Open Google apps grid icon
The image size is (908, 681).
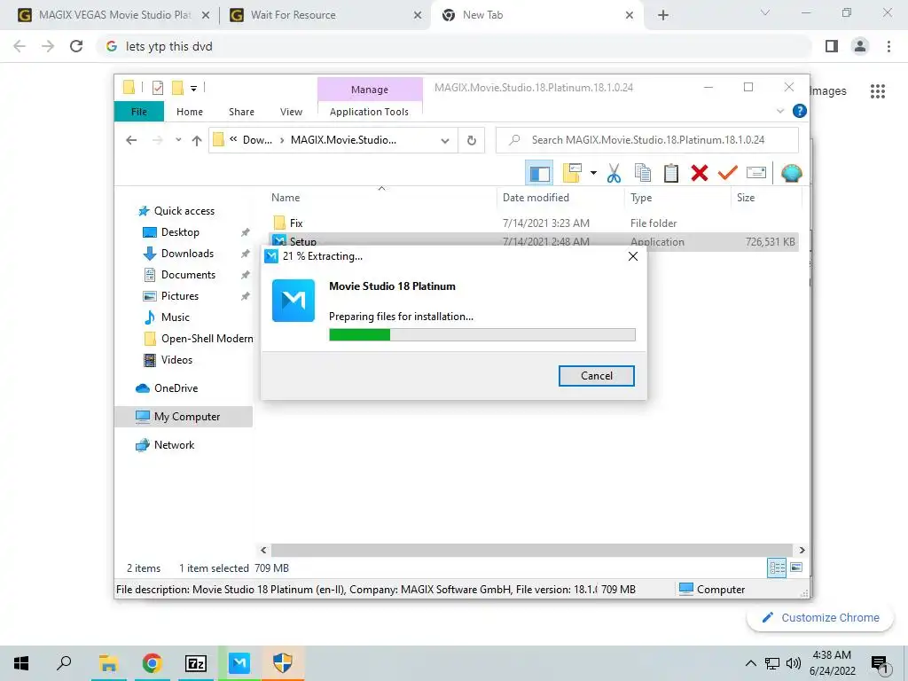click(x=877, y=91)
